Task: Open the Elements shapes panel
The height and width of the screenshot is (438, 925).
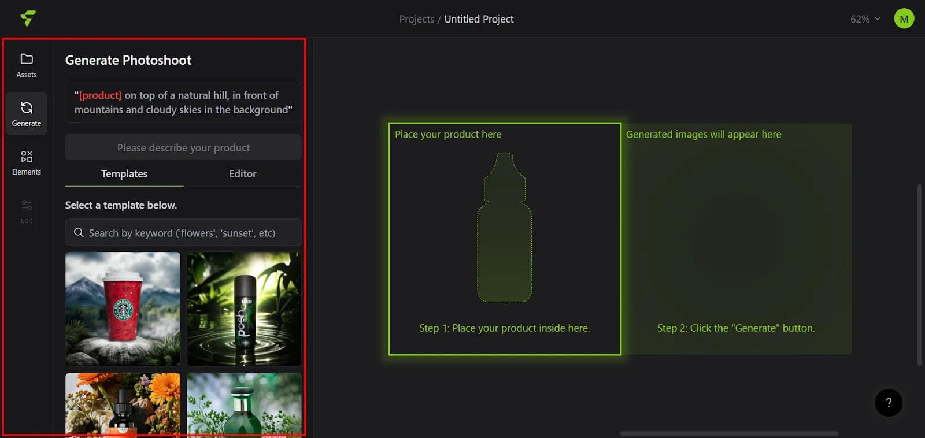Action: 27,162
